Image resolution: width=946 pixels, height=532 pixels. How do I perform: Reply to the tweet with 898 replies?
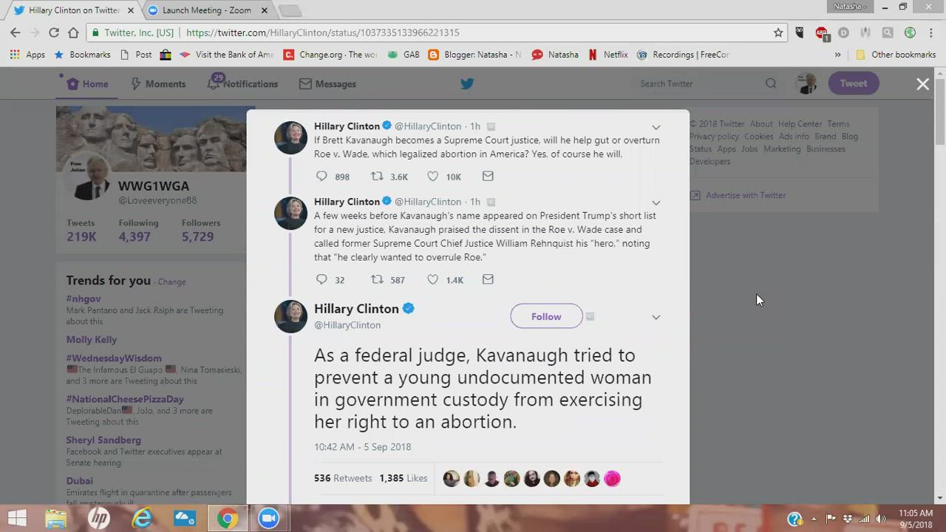[x=321, y=177]
